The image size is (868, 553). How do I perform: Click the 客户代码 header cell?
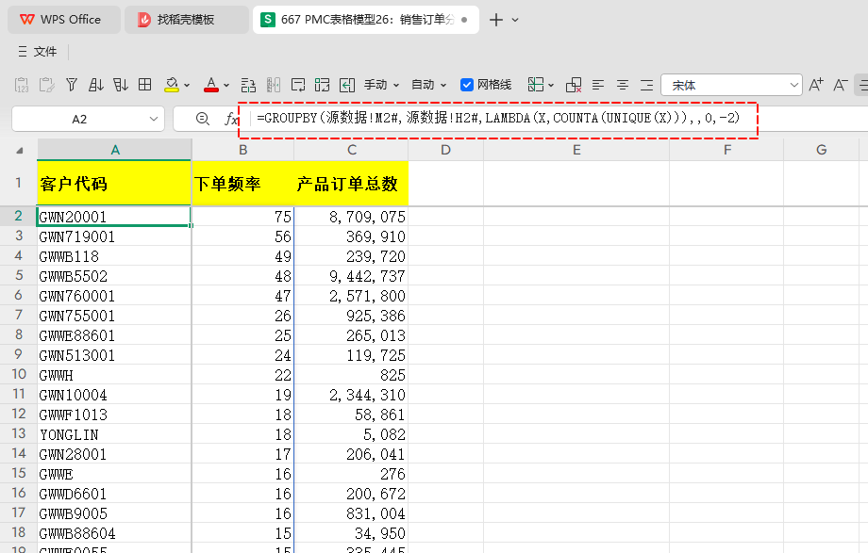tap(114, 183)
